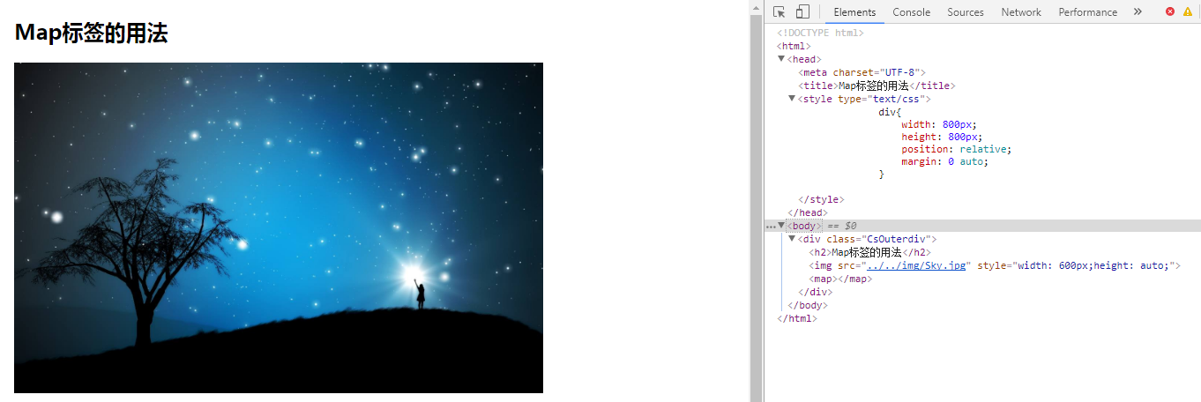This screenshot has width=1201, height=402.
Task: Switch to the Console tab
Action: [x=911, y=11]
